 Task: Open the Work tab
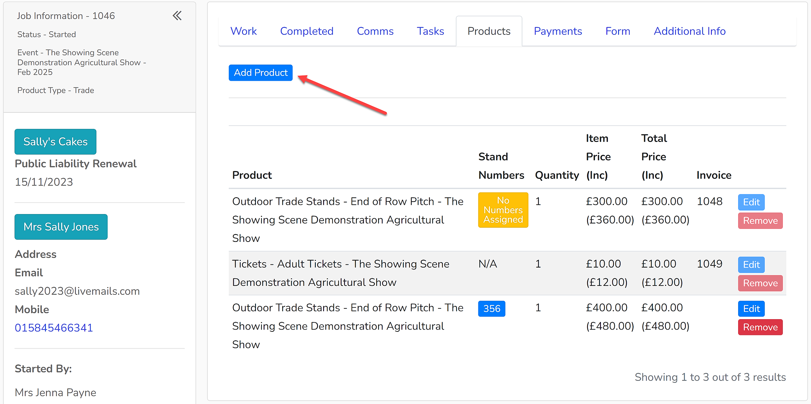[243, 31]
